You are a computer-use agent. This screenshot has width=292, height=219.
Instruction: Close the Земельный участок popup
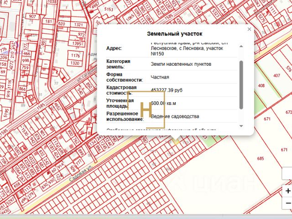click(x=249, y=29)
